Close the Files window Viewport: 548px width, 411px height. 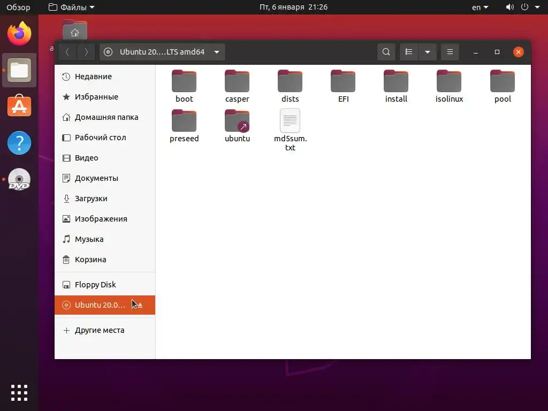[518, 52]
